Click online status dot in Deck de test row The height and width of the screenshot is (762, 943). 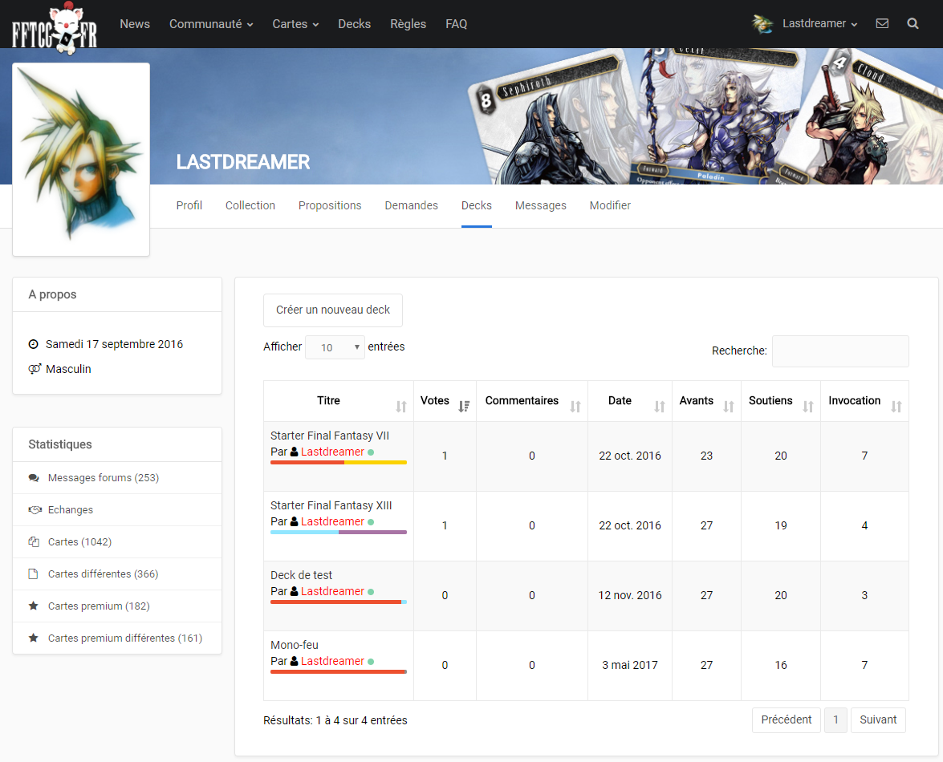(x=371, y=592)
